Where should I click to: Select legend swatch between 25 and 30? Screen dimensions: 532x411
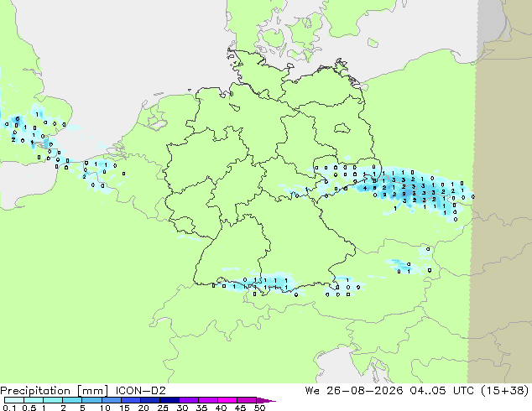click(169, 400)
